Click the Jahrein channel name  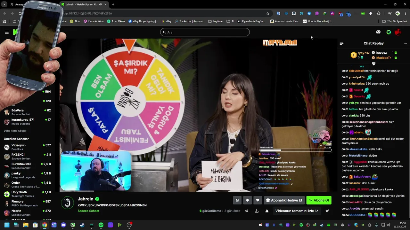click(86, 199)
